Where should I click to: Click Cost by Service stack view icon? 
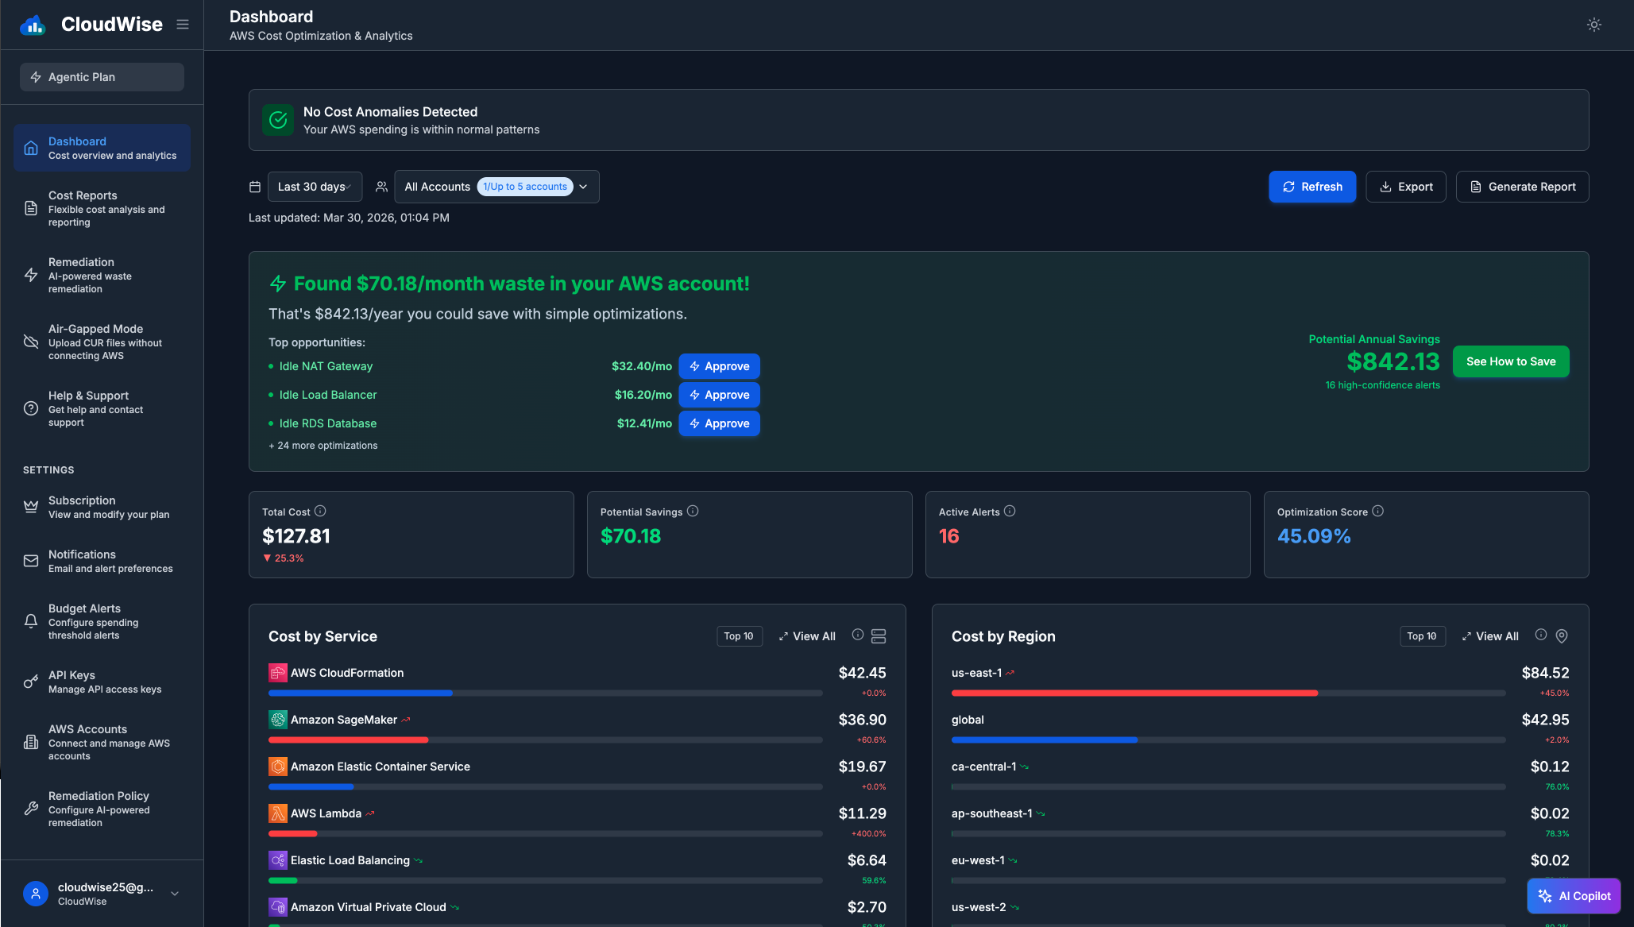point(879,636)
